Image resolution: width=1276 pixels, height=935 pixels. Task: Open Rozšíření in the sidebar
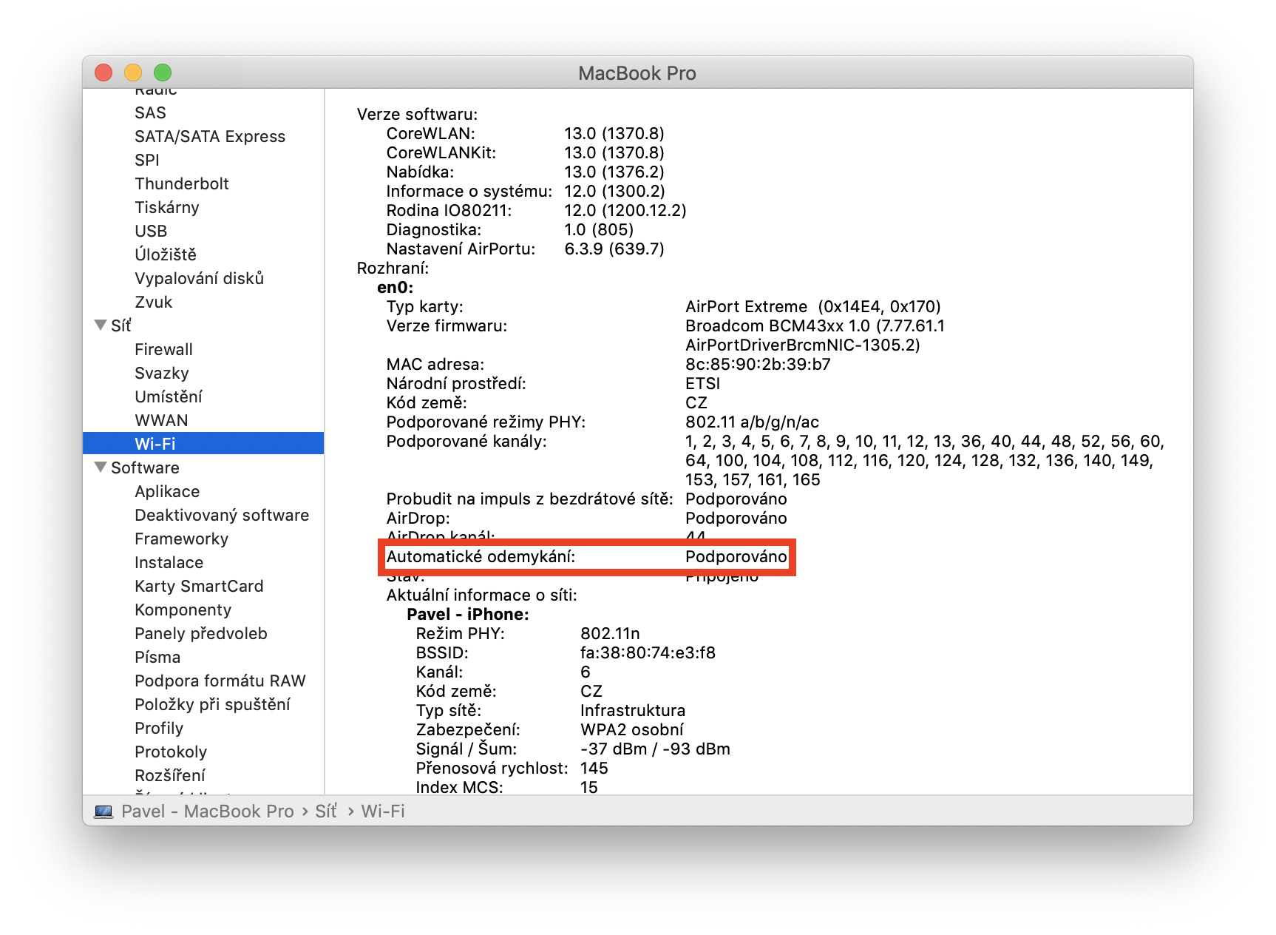pos(170,775)
